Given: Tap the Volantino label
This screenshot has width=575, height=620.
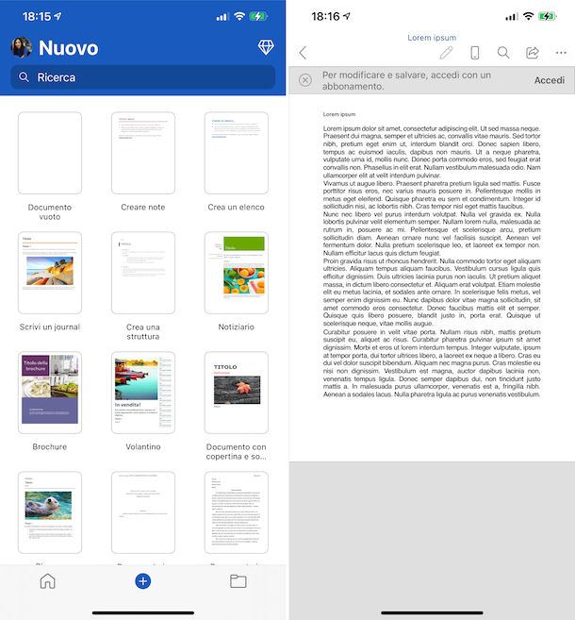Looking at the screenshot, I should point(143,446).
